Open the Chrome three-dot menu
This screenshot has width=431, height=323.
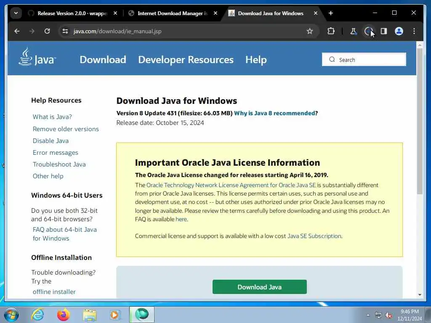[414, 31]
